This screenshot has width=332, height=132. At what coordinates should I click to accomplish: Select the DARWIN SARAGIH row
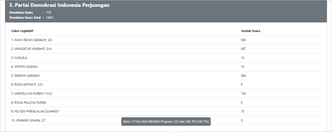[x=166, y=76]
